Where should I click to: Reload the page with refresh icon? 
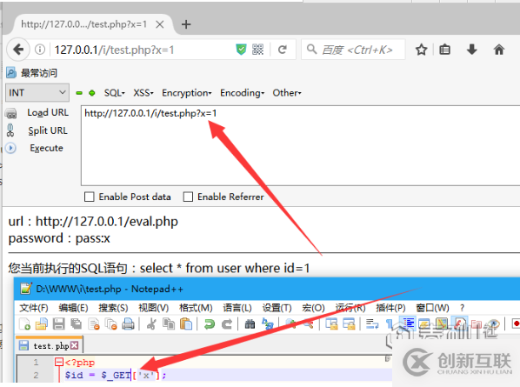pyautogui.click(x=283, y=50)
